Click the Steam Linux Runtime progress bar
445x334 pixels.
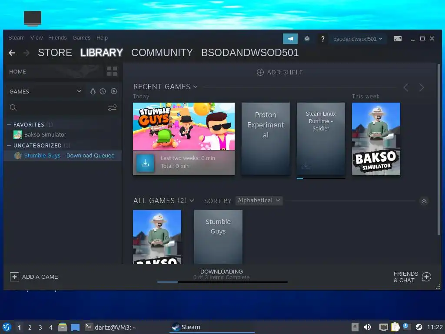[x=321, y=178]
